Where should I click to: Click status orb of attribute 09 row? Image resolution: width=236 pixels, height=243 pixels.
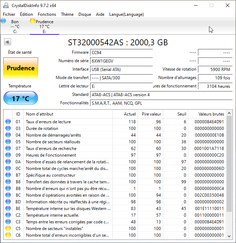click(8, 155)
